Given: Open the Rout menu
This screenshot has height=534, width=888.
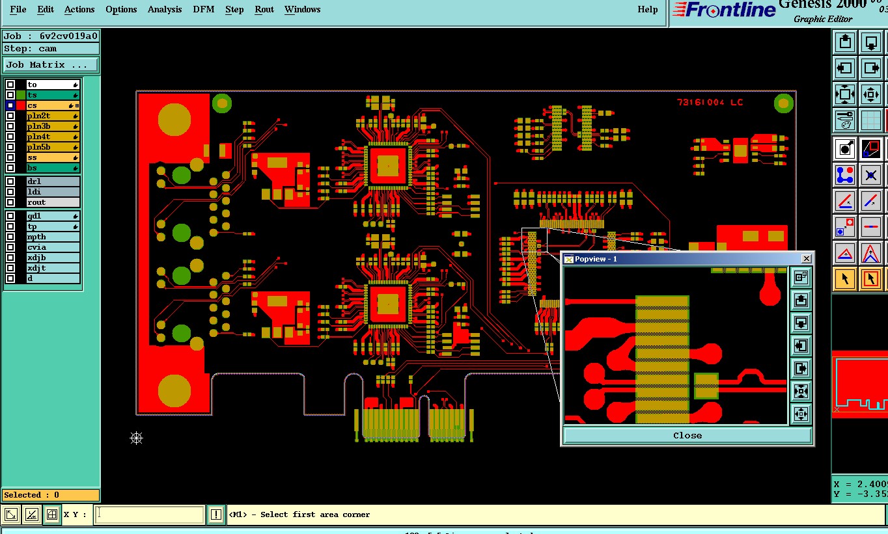Looking at the screenshot, I should click(264, 9).
